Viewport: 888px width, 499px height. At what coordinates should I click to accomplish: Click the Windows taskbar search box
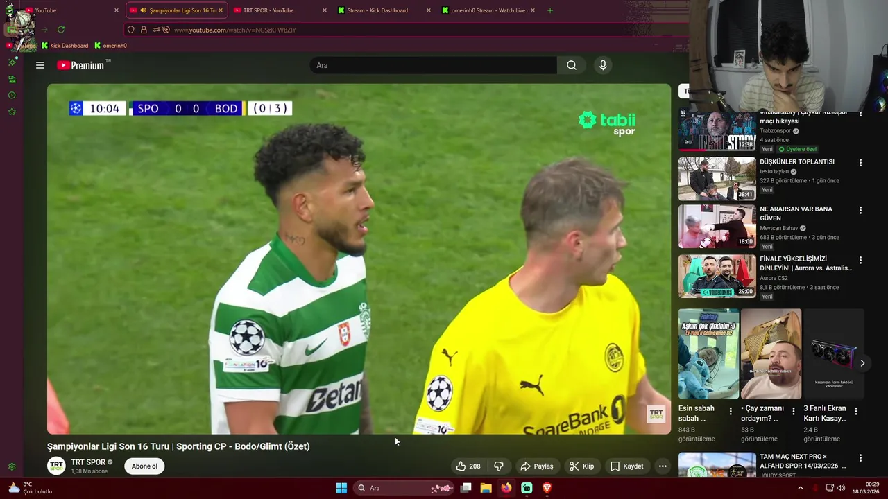404,488
